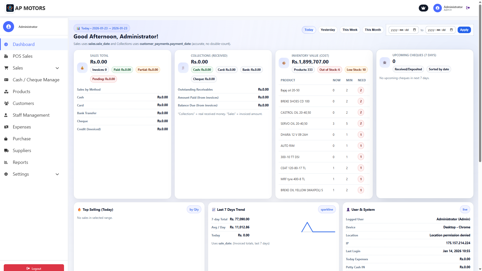Click the Inventory Value box icon
Viewport: 482px width, 271px height.
[284, 63]
